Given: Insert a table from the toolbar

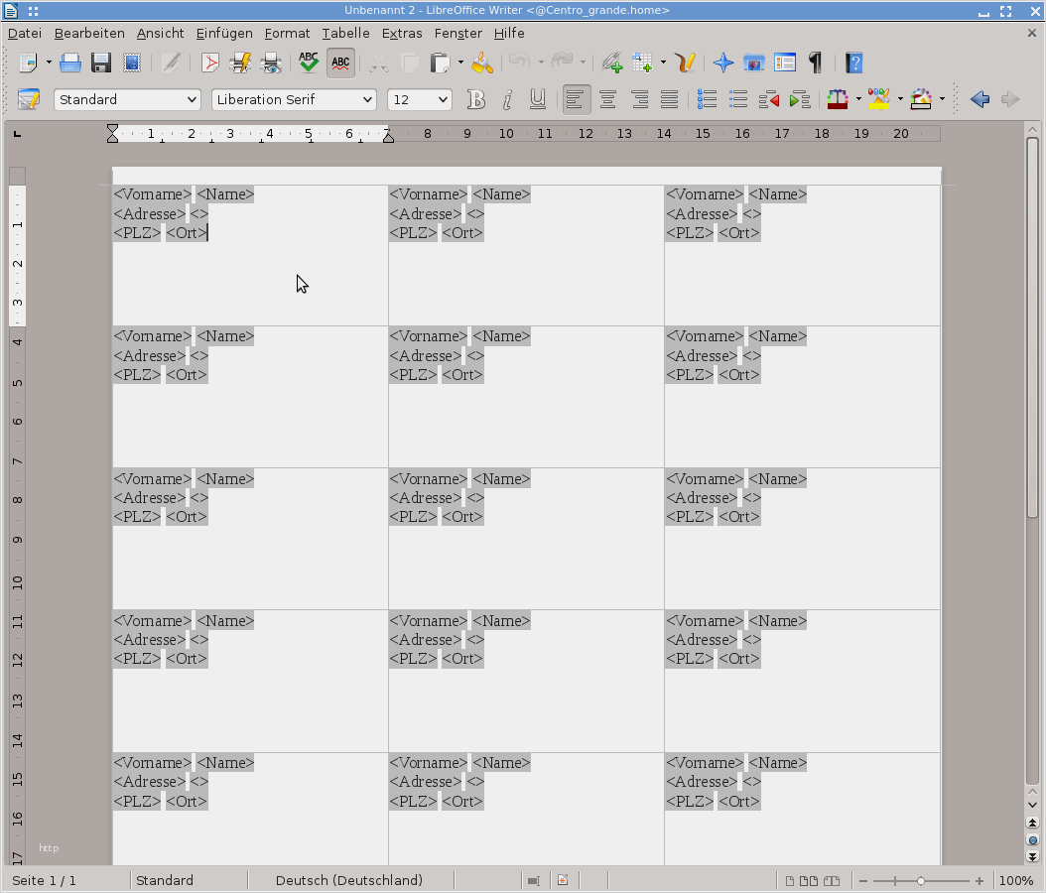Looking at the screenshot, I should point(642,63).
